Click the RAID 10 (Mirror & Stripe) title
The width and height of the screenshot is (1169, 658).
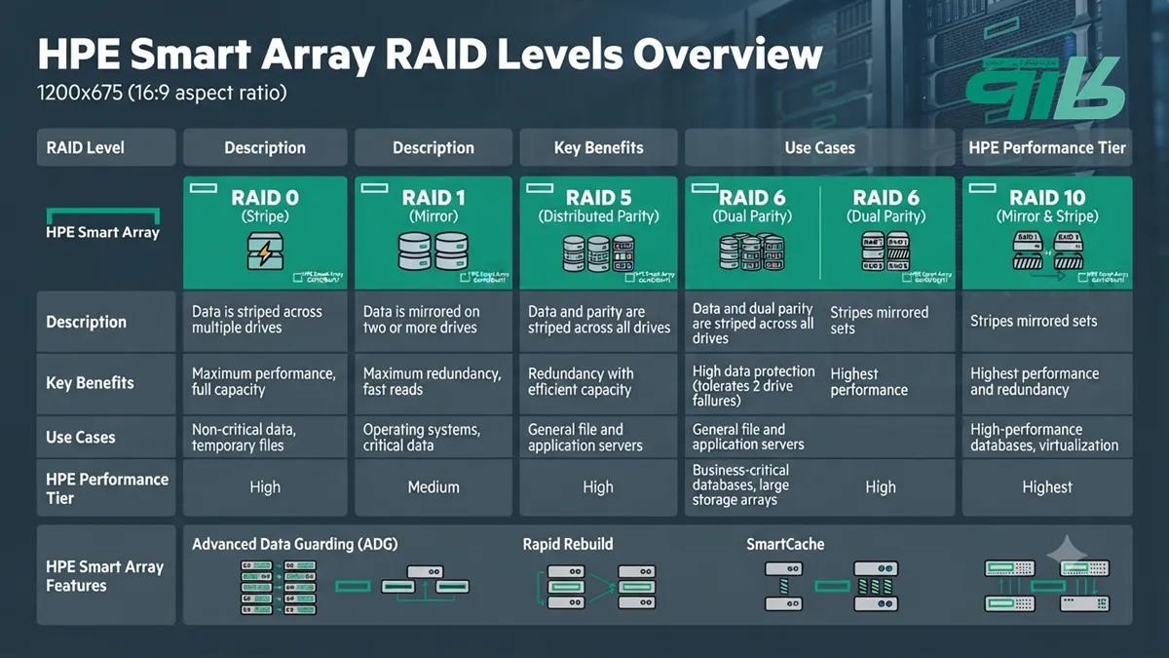[1047, 206]
